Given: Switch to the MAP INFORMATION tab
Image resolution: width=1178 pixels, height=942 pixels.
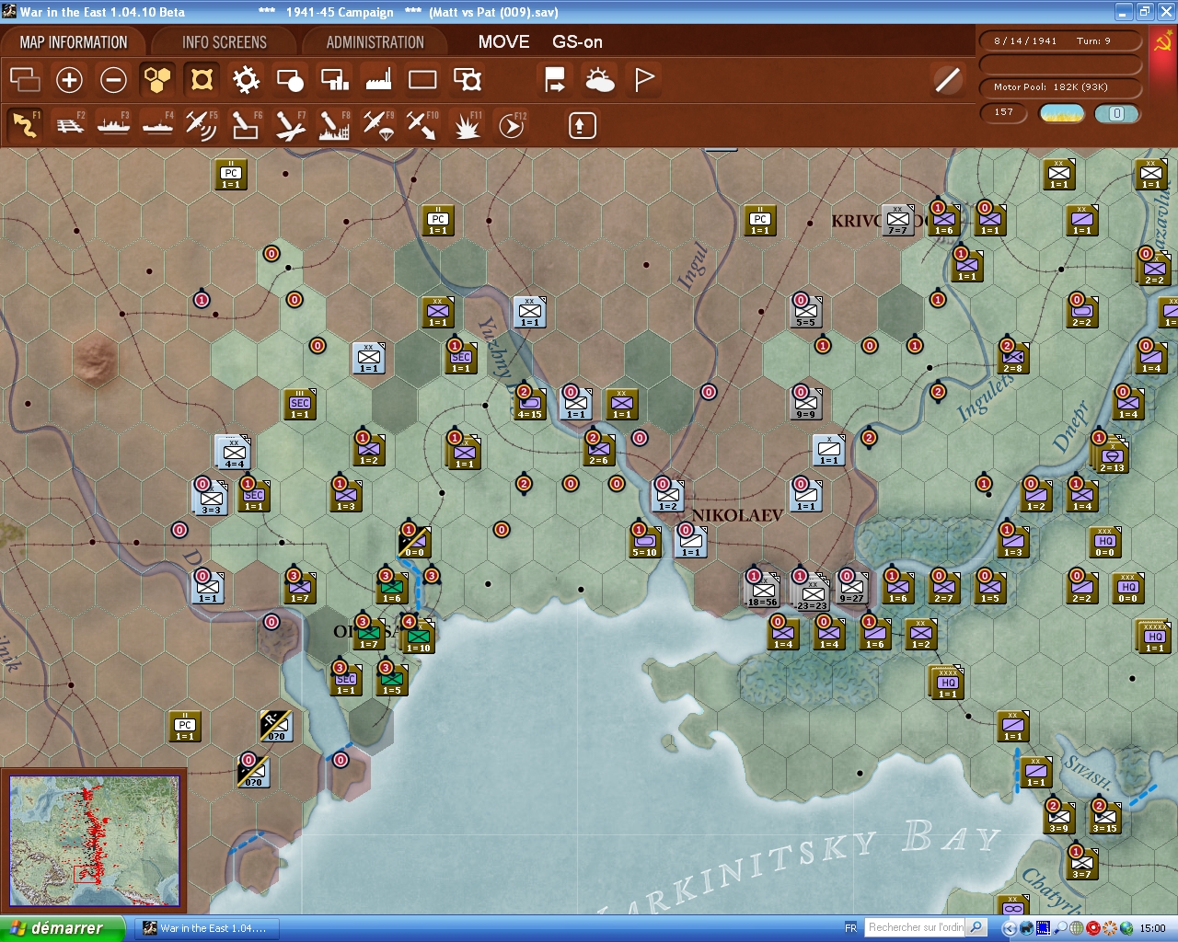Looking at the screenshot, I should [74, 42].
